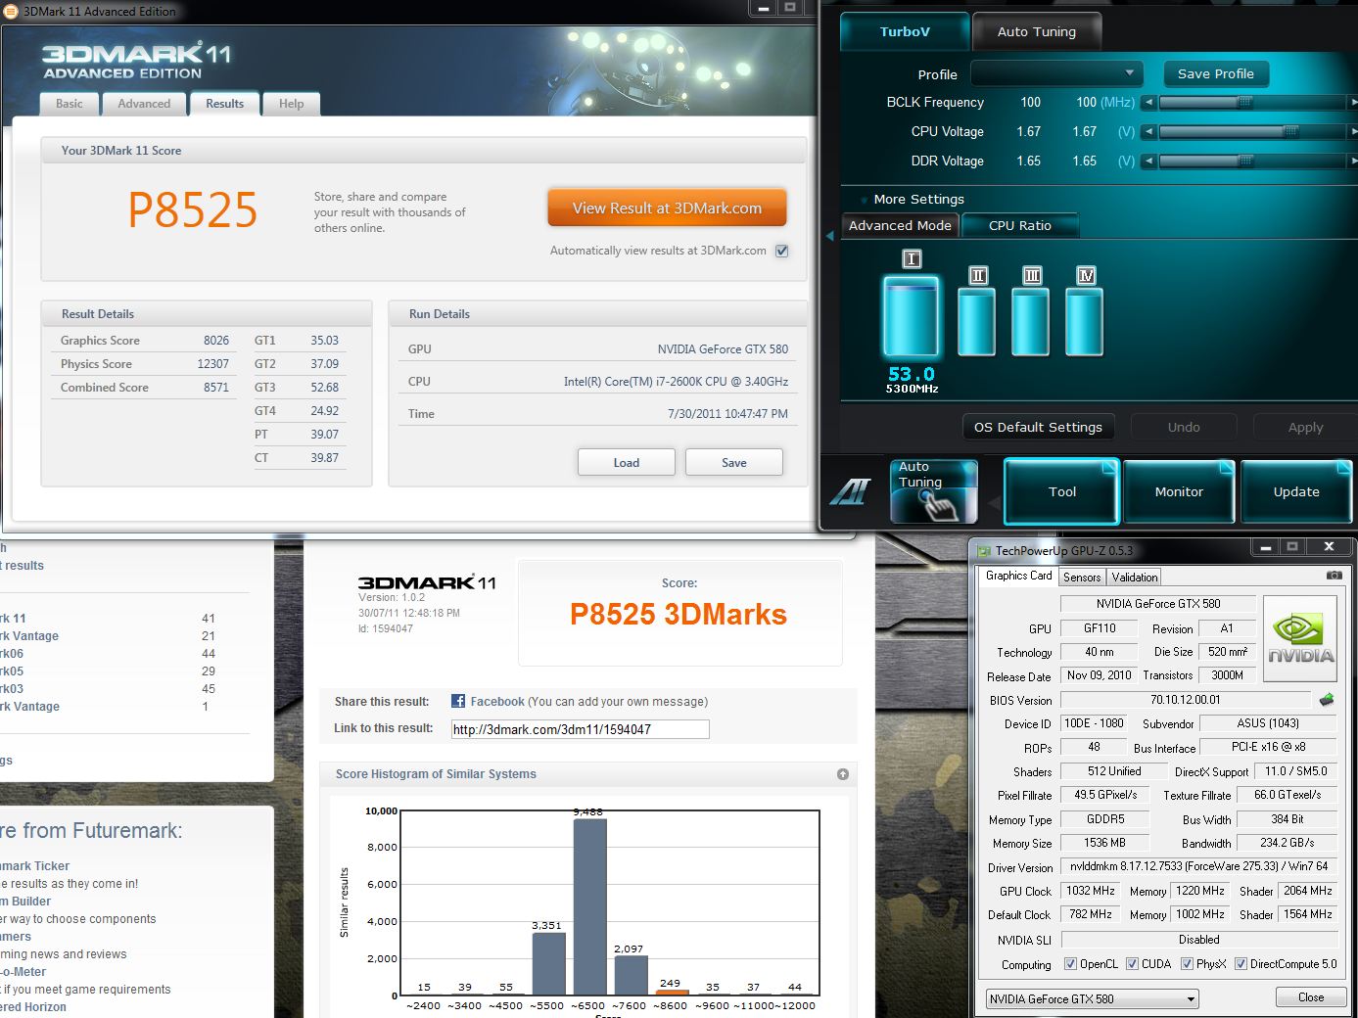This screenshot has height=1018, width=1358.
Task: Open the Sensors tab in GPU-Z
Action: pos(1082,578)
